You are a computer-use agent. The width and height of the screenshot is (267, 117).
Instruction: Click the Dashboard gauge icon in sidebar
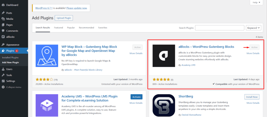point(3,5)
